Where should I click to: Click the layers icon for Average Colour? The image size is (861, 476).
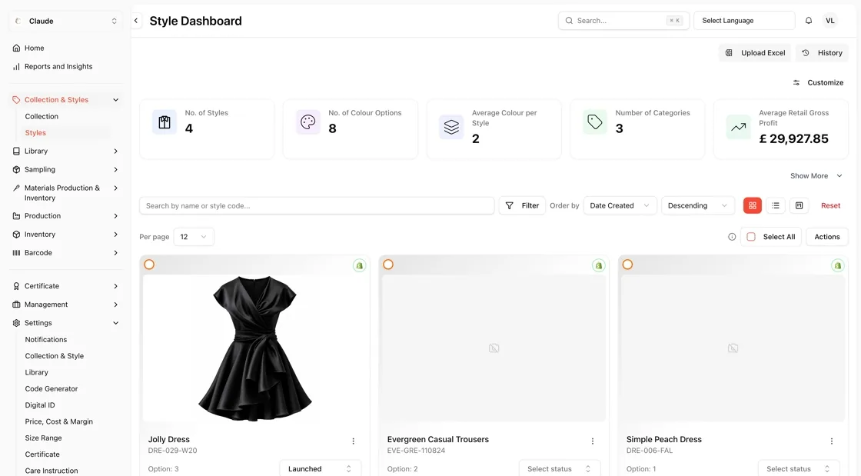451,127
